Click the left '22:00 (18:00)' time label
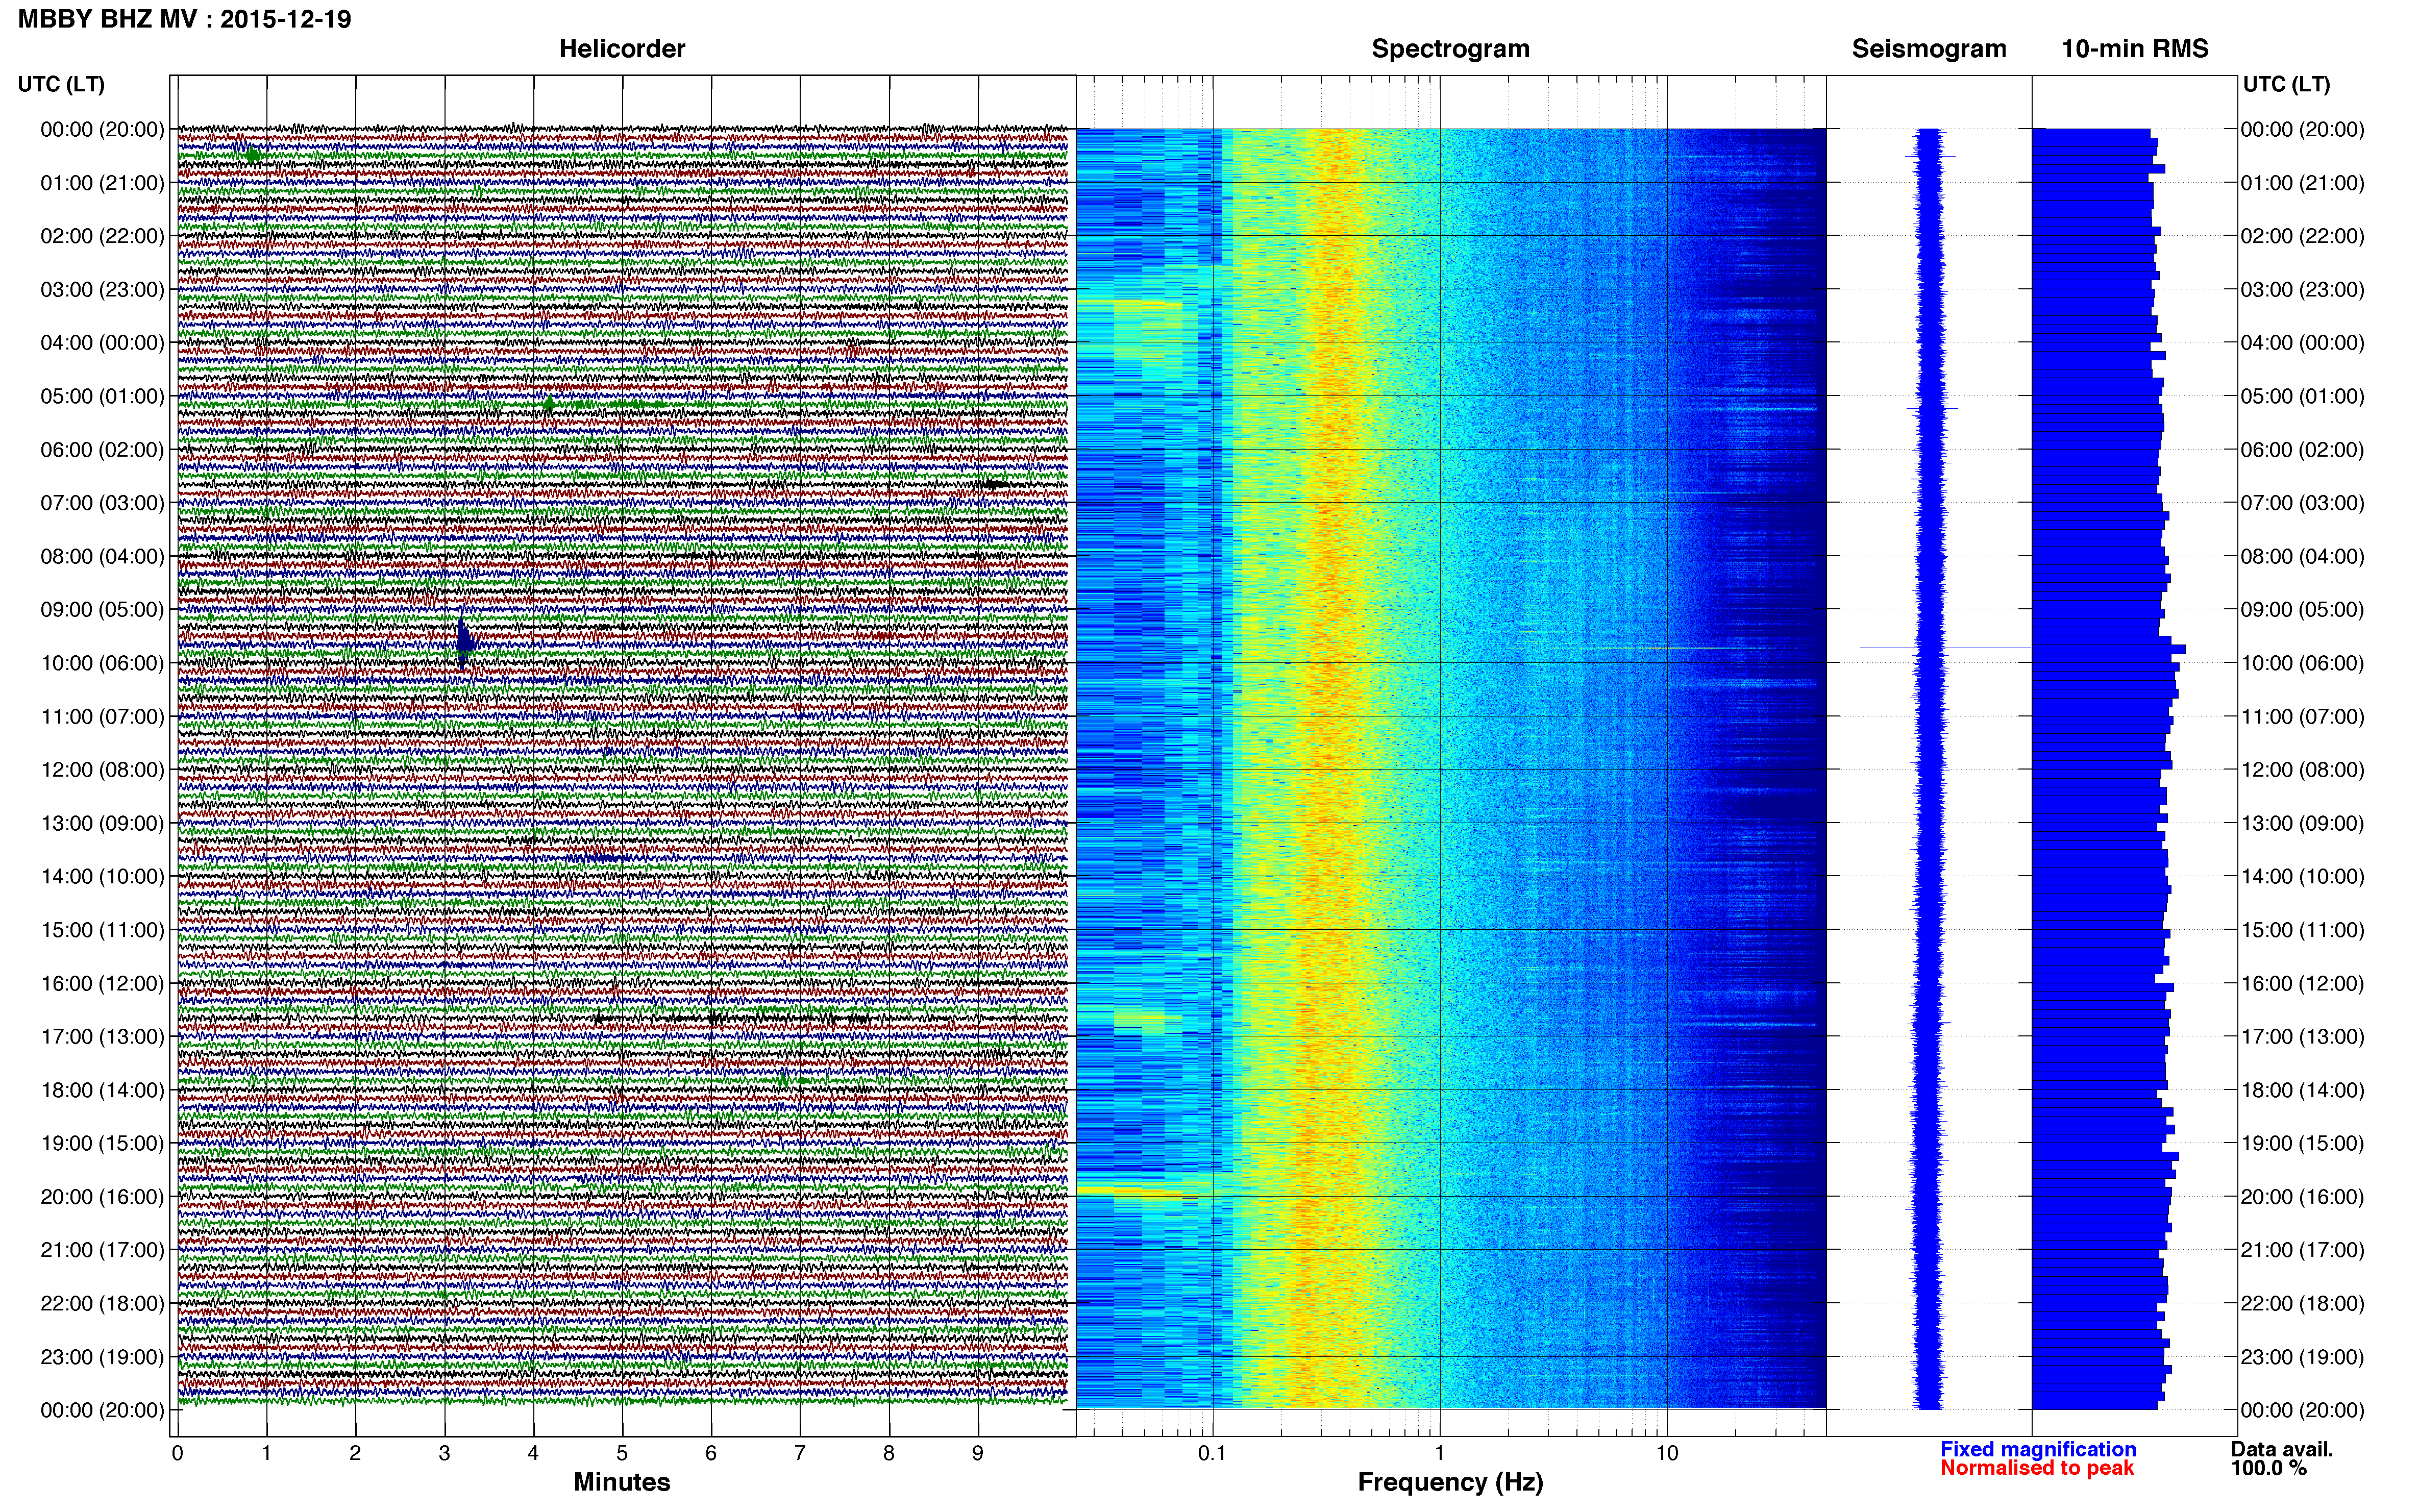 pos(102,1304)
